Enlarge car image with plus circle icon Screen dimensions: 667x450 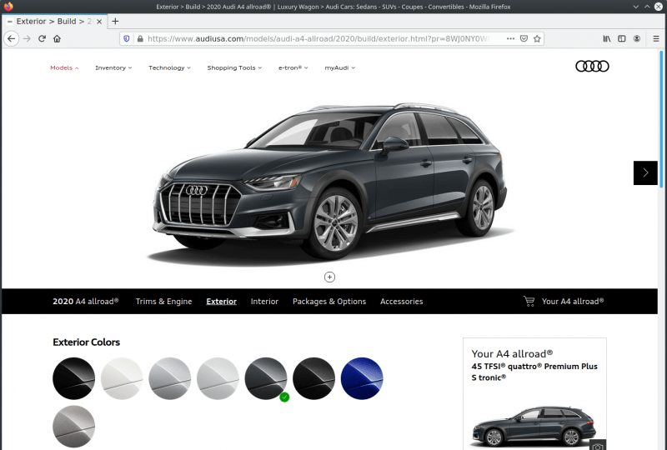point(329,277)
